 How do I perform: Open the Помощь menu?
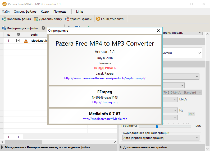(x=60, y=12)
